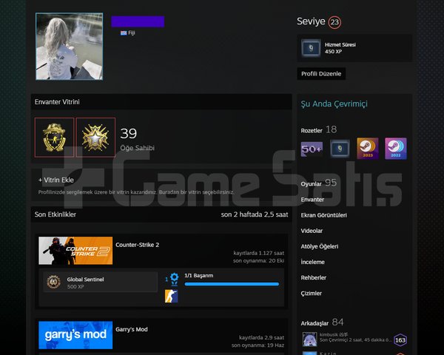The image size is (444, 355).
Task: Click the Fiji country label
Action: pyautogui.click(x=132, y=33)
